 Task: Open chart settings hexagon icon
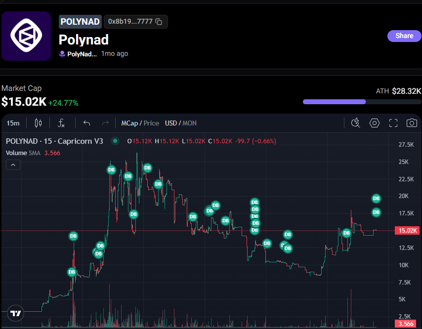pyautogui.click(x=375, y=123)
